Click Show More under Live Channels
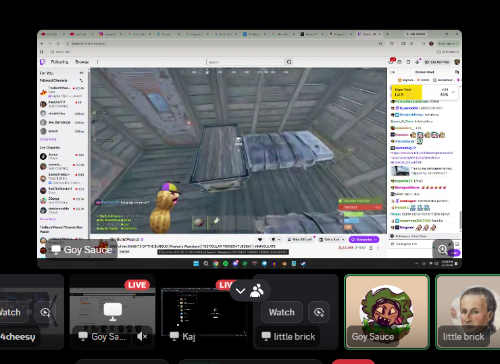The height and width of the screenshot is (364, 500). 48,219
